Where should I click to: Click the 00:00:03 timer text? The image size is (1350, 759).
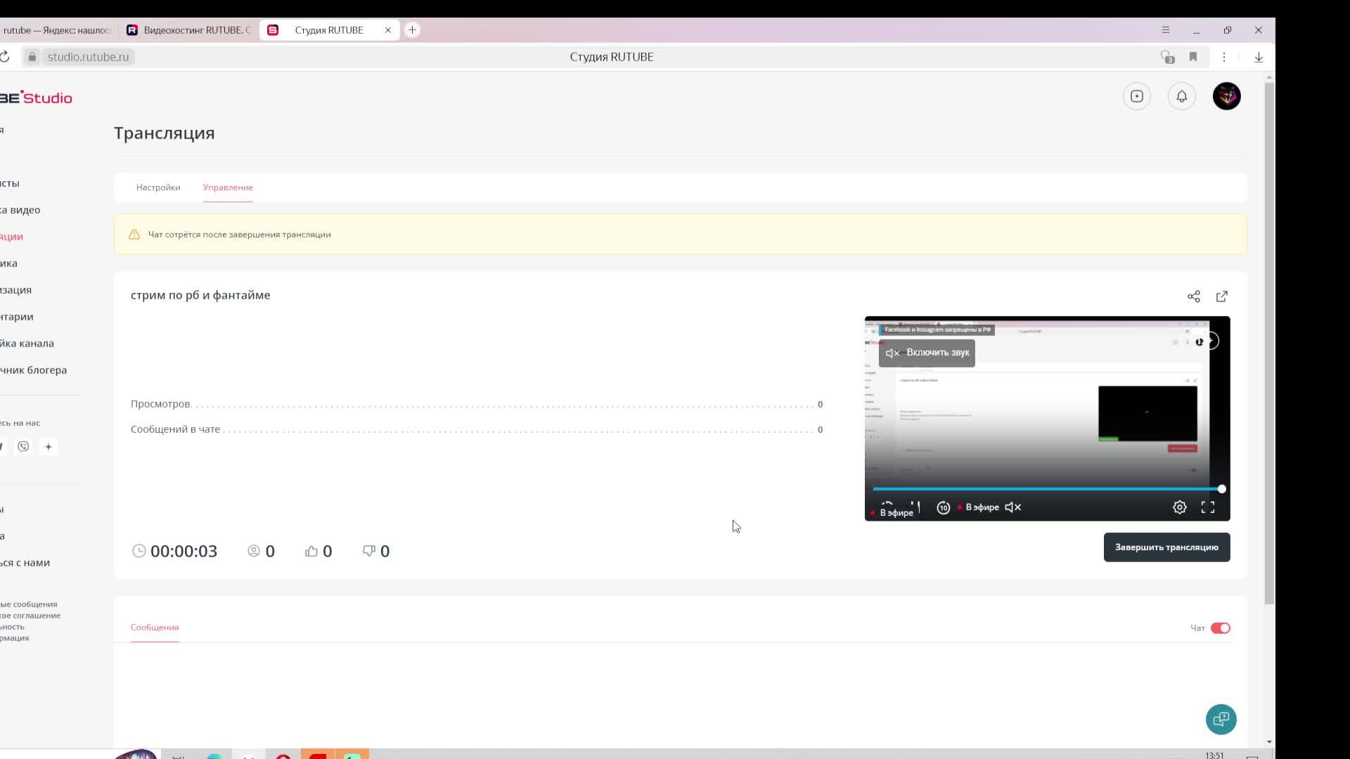(184, 552)
